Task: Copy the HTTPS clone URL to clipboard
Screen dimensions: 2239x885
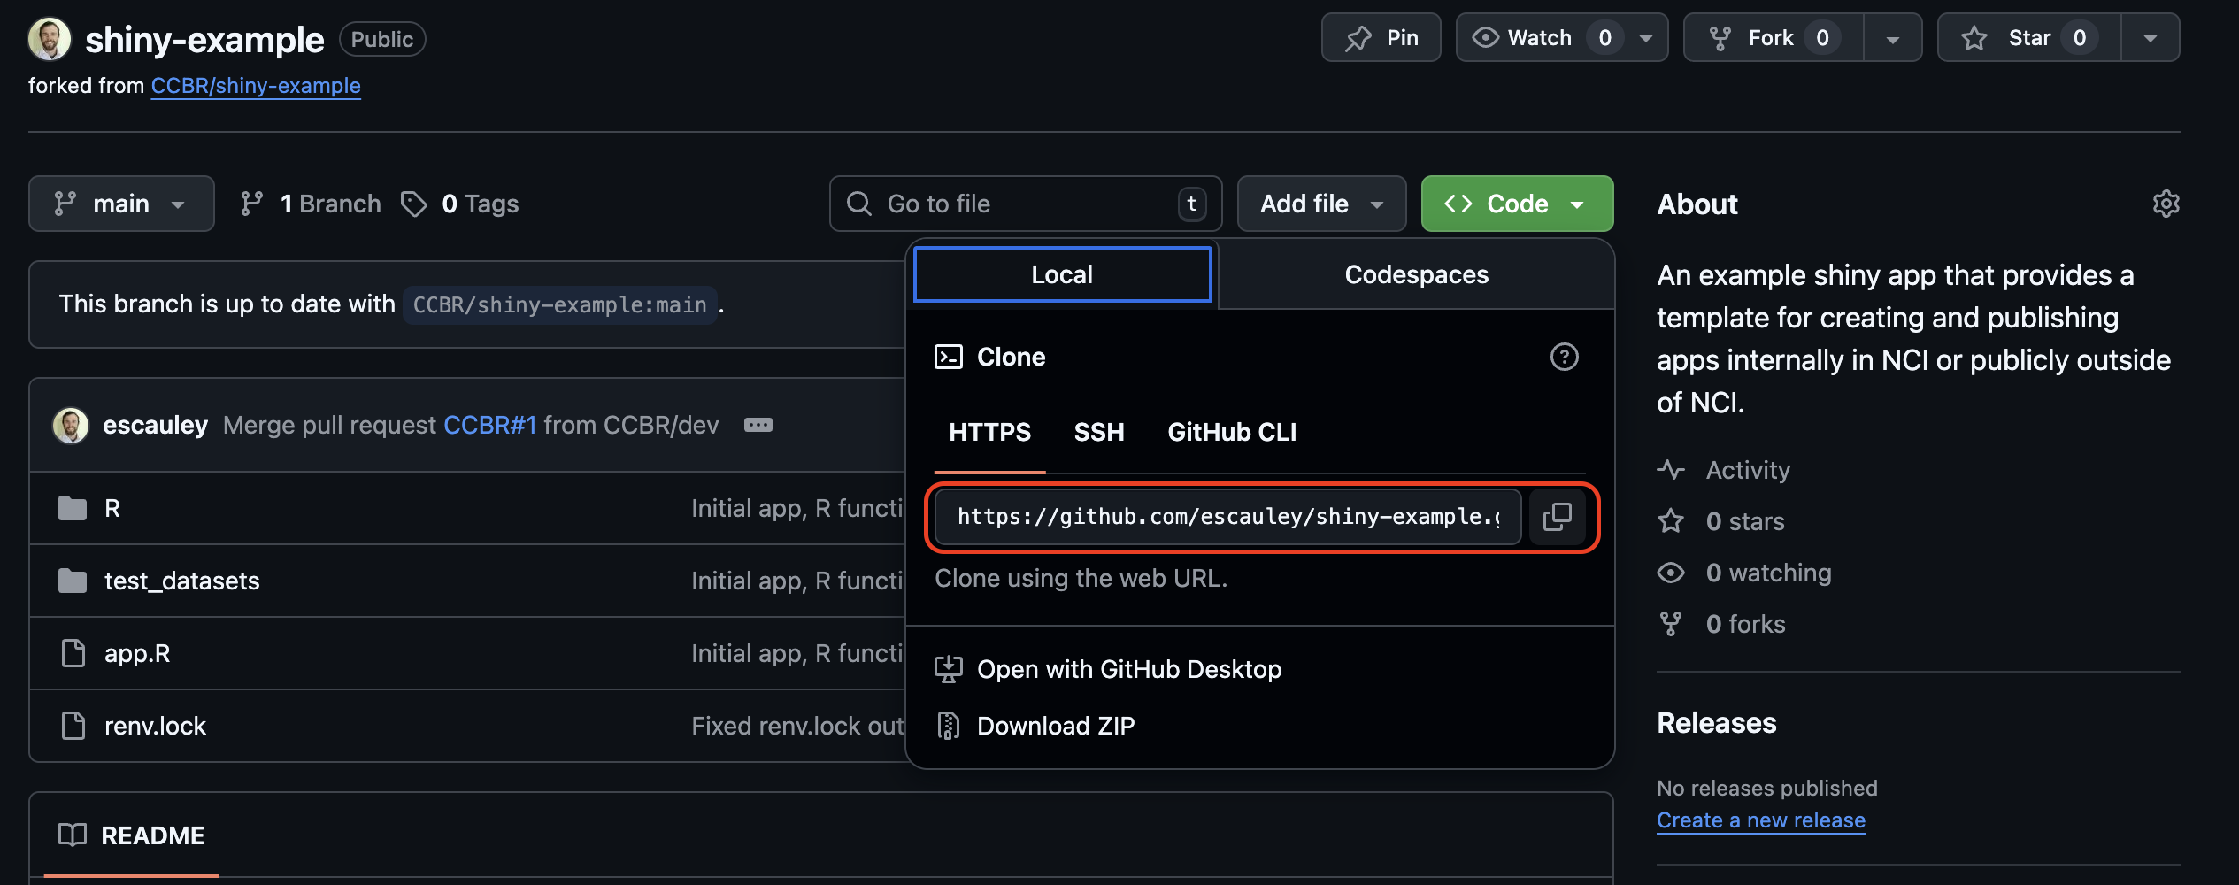Action: point(1557,517)
